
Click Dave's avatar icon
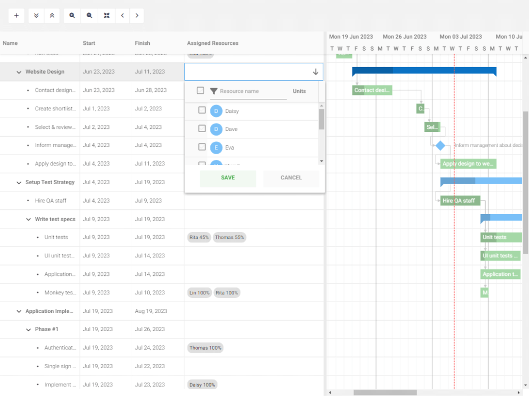[x=216, y=129]
